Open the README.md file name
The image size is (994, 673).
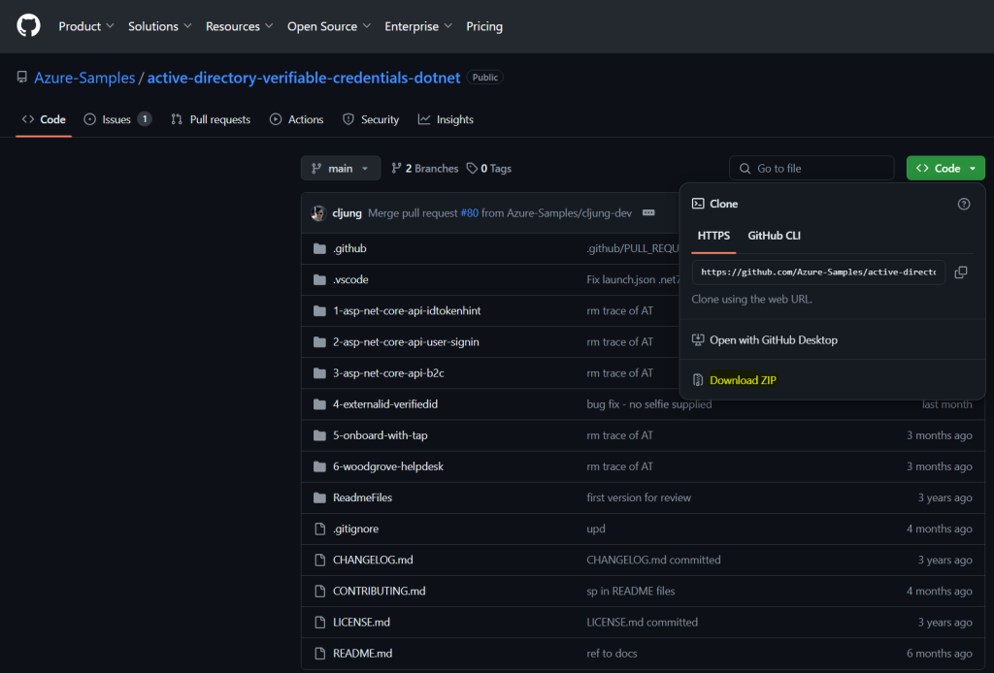tap(363, 654)
